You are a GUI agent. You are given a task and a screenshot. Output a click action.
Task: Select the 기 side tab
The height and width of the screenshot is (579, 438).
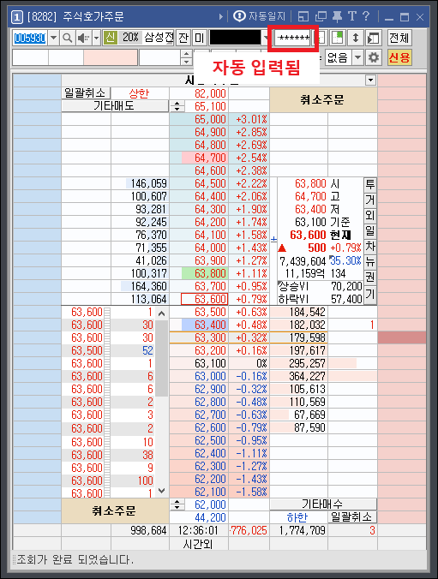(x=370, y=295)
